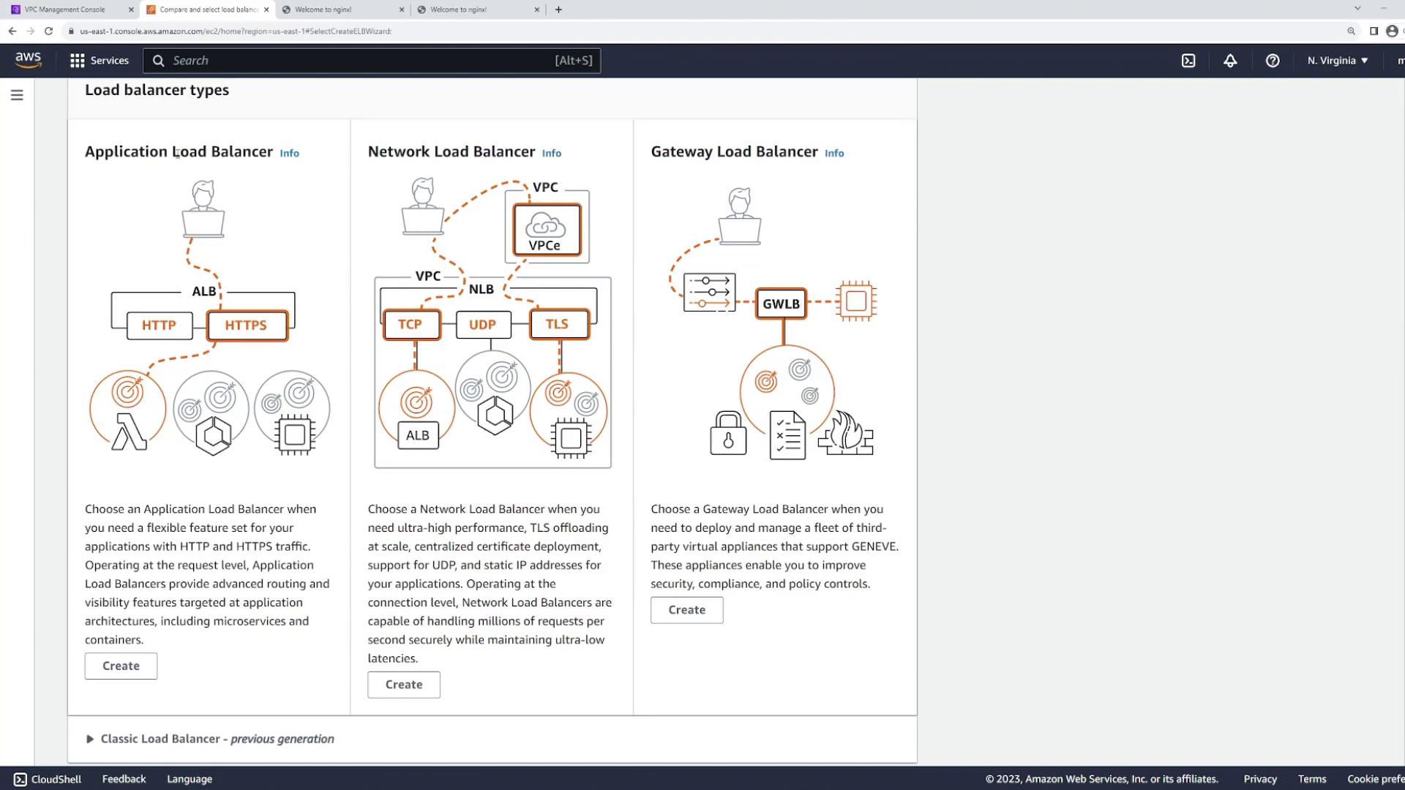Screen dimensions: 1405x790
Task: Open the AWS CloudShell icon in top bar
Action: tap(1188, 61)
